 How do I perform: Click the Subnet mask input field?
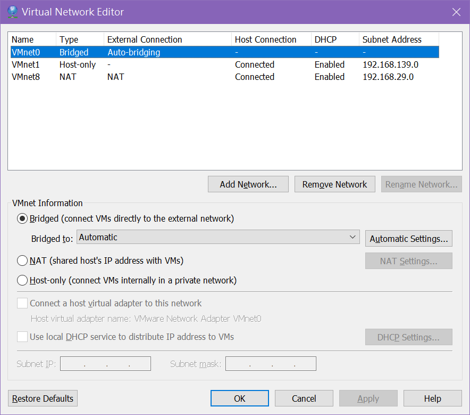click(271, 364)
